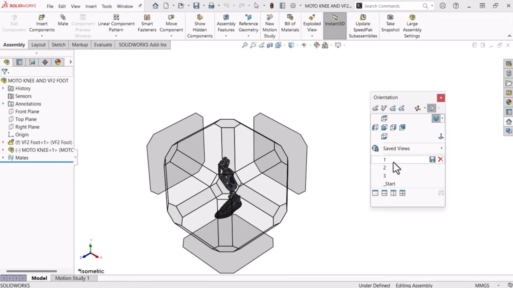The image size is (513, 288).
Task: Open the Motion Study 1 tab
Action: point(72,278)
